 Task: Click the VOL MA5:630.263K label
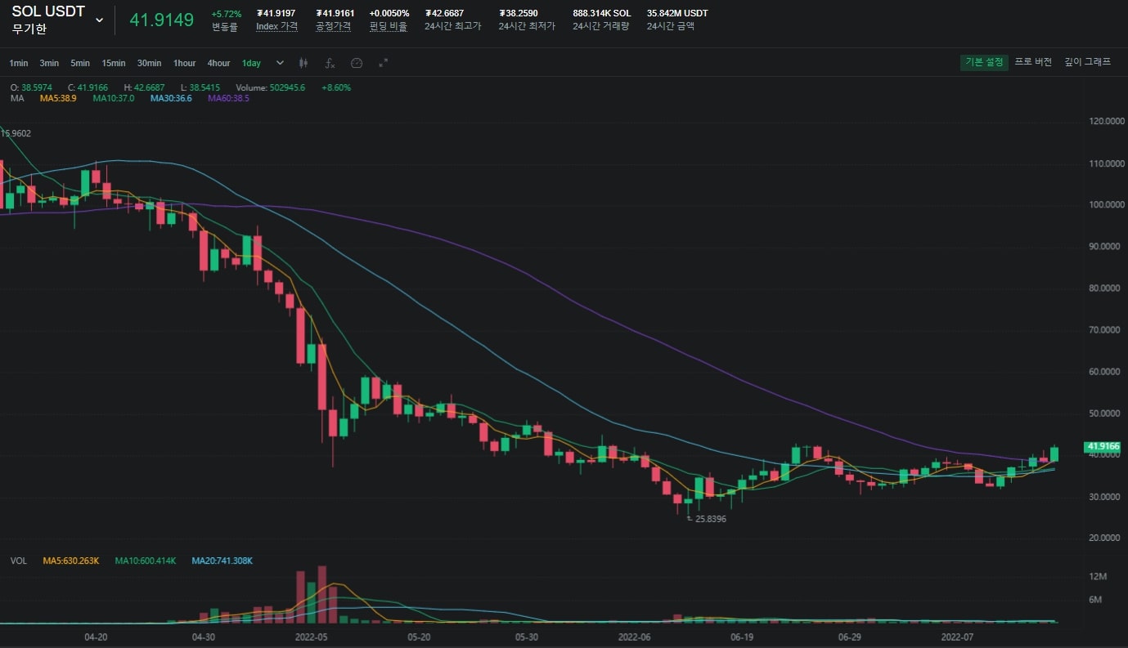coord(71,561)
